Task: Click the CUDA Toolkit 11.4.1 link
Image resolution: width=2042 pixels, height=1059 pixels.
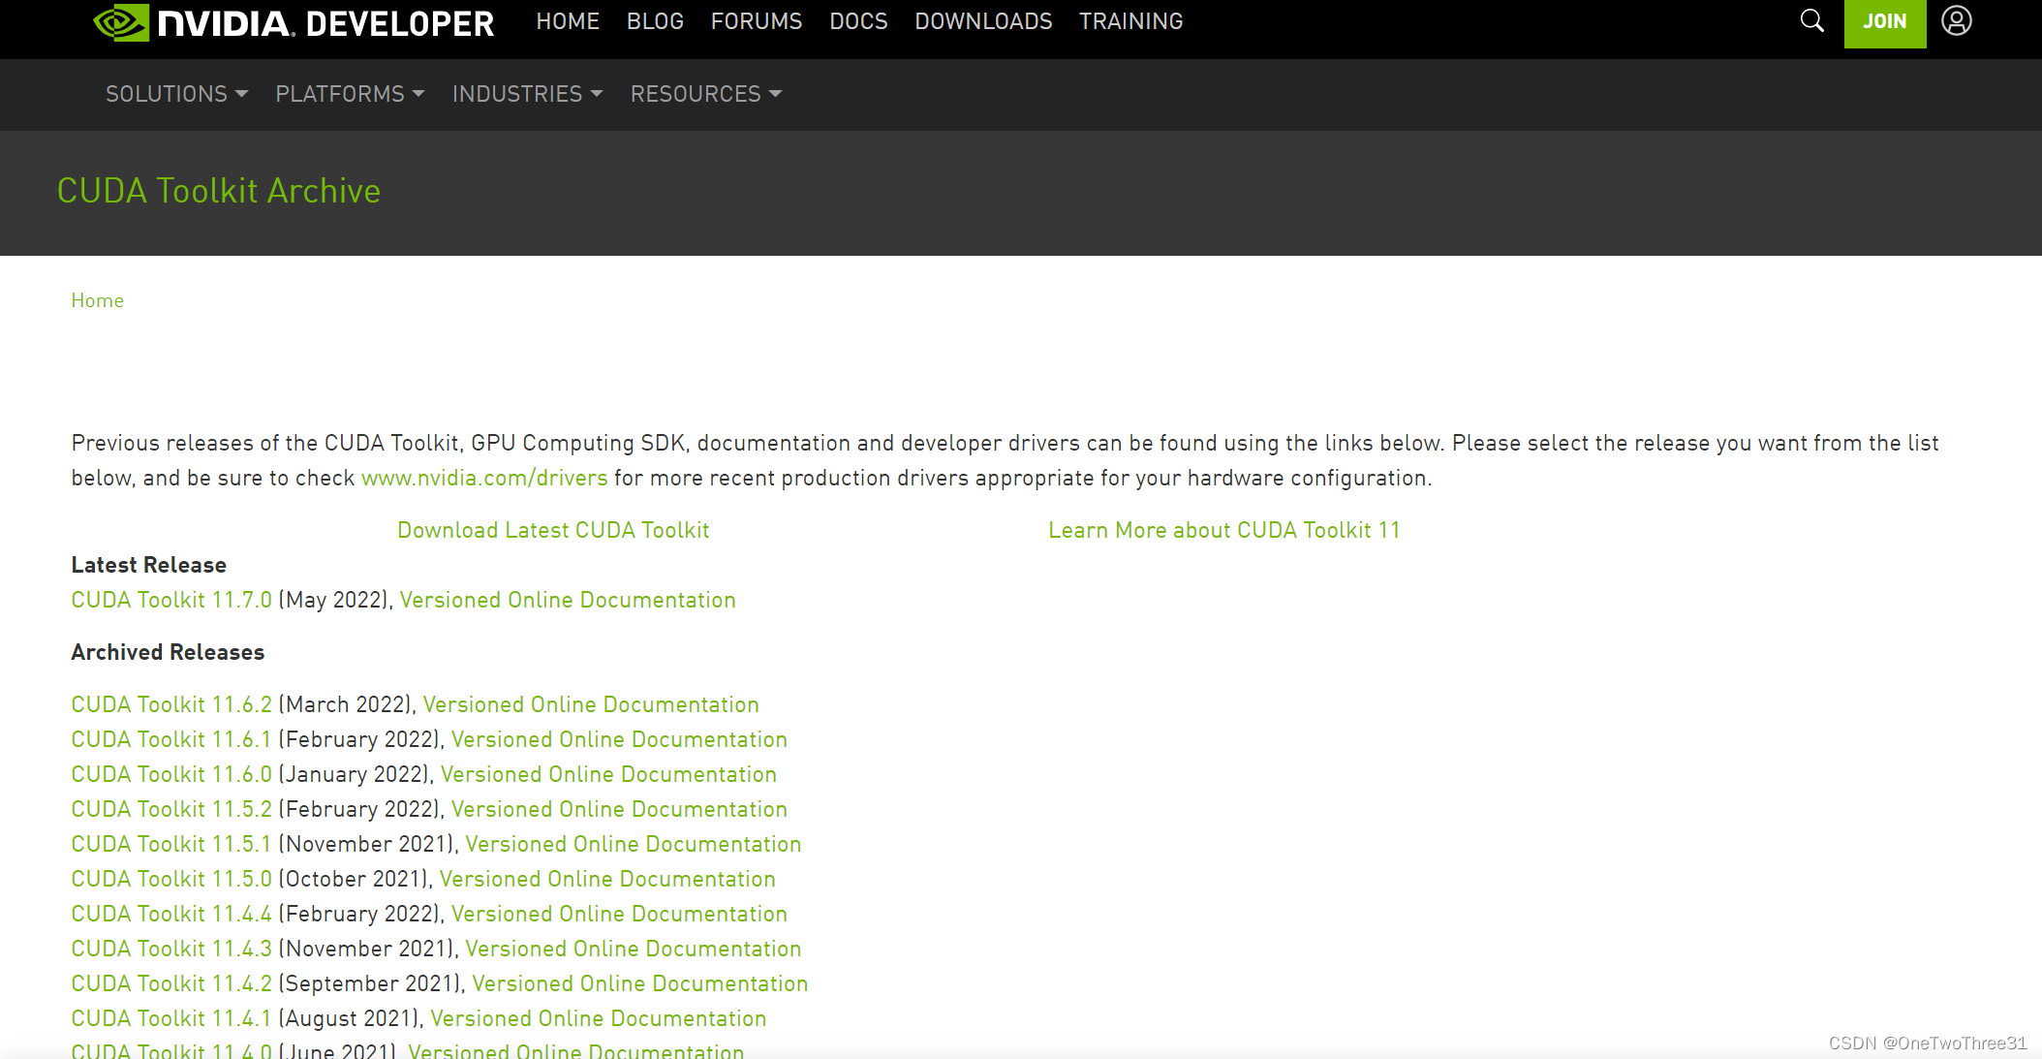Action: 171,1018
